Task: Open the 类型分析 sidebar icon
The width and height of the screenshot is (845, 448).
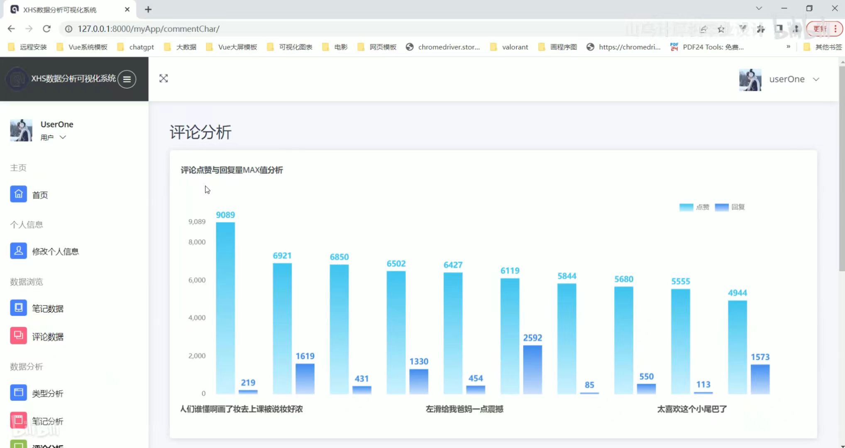Action: point(18,393)
